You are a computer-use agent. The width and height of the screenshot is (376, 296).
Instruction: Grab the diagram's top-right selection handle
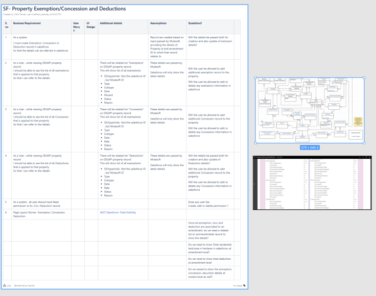(364, 78)
